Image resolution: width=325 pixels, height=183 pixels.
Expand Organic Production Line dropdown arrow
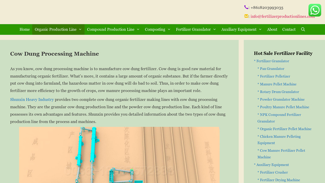coord(80,29)
